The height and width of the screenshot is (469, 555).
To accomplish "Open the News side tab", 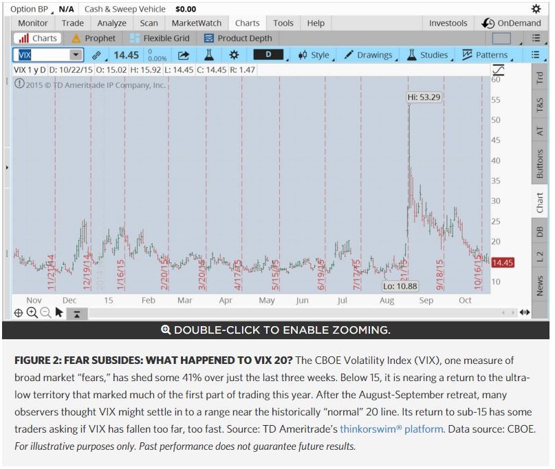I will (x=539, y=286).
